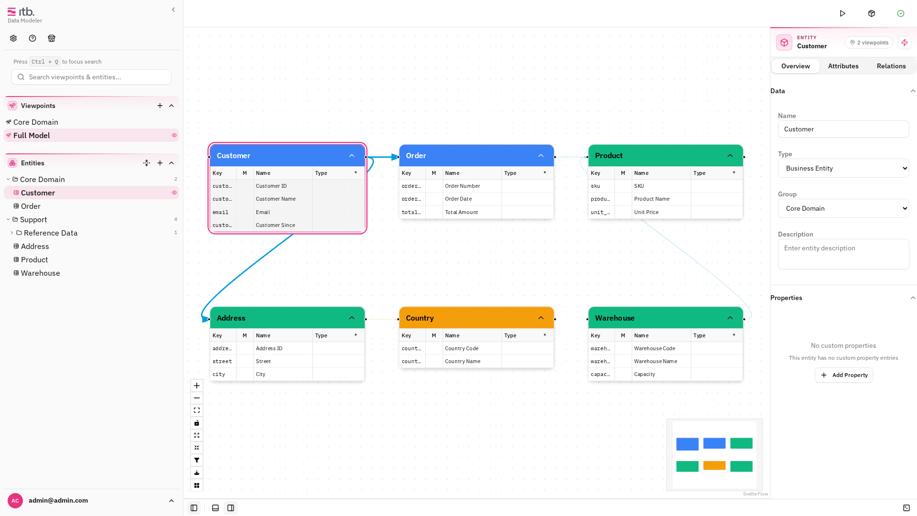
Task: Open the settings gear in the sidebar
Action: [x=13, y=38]
